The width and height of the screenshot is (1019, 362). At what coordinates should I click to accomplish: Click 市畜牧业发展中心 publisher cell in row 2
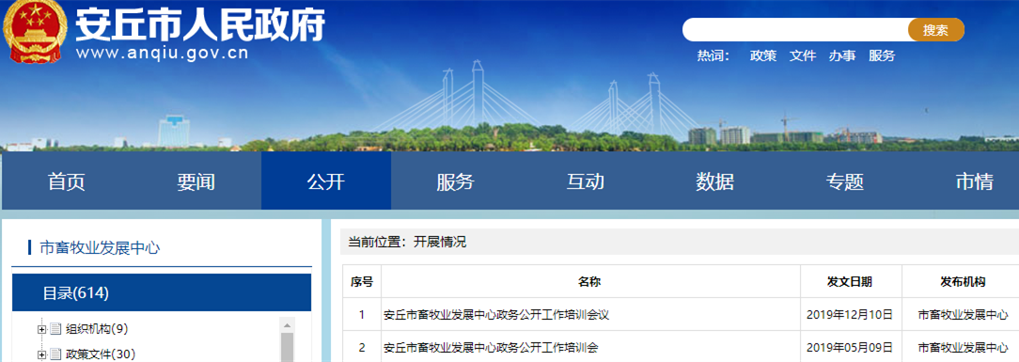[964, 347]
